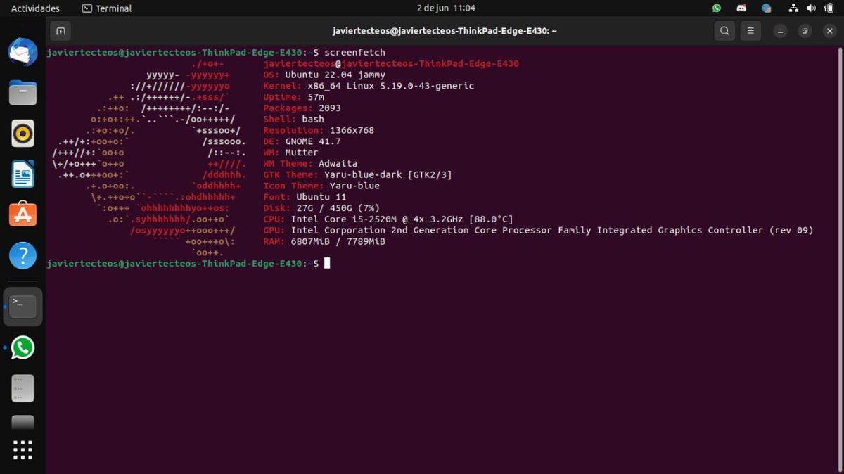Open a new terminal tab
This screenshot has height=474, width=844.
tap(60, 31)
